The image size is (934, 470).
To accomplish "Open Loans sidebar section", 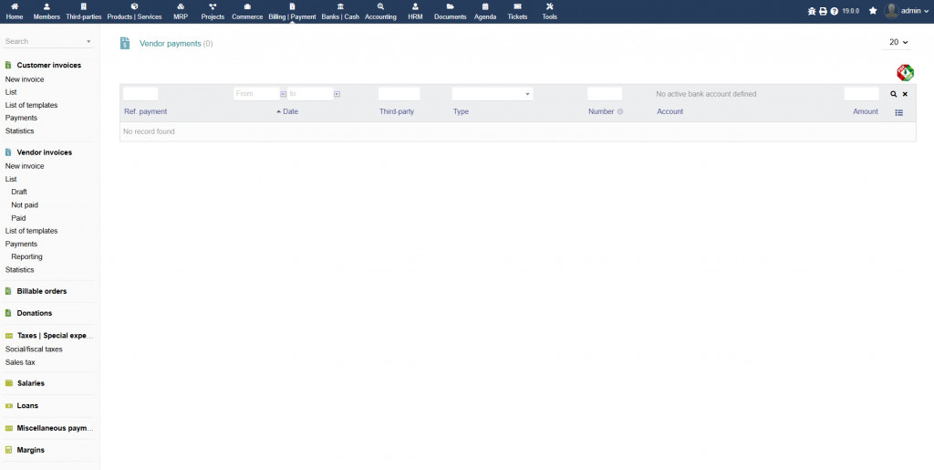I will tap(27, 406).
